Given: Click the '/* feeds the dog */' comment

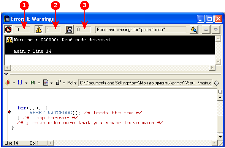Looking at the screenshot, I should tap(113, 113).
